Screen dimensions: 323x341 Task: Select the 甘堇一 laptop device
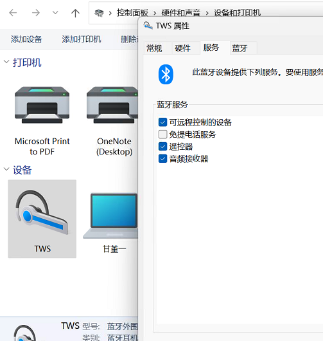pos(111,223)
